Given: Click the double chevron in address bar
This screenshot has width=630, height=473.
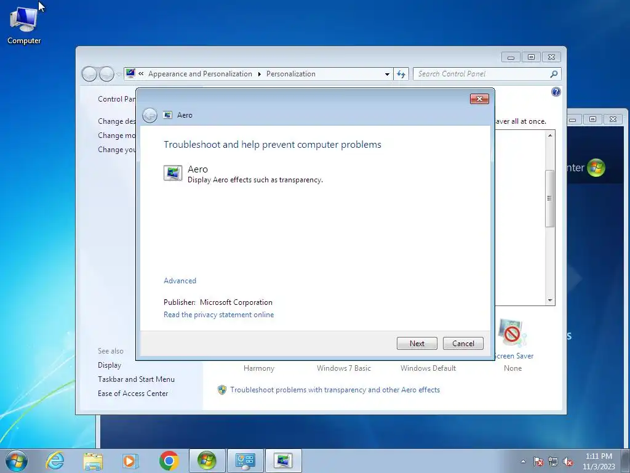Looking at the screenshot, I should click(141, 74).
